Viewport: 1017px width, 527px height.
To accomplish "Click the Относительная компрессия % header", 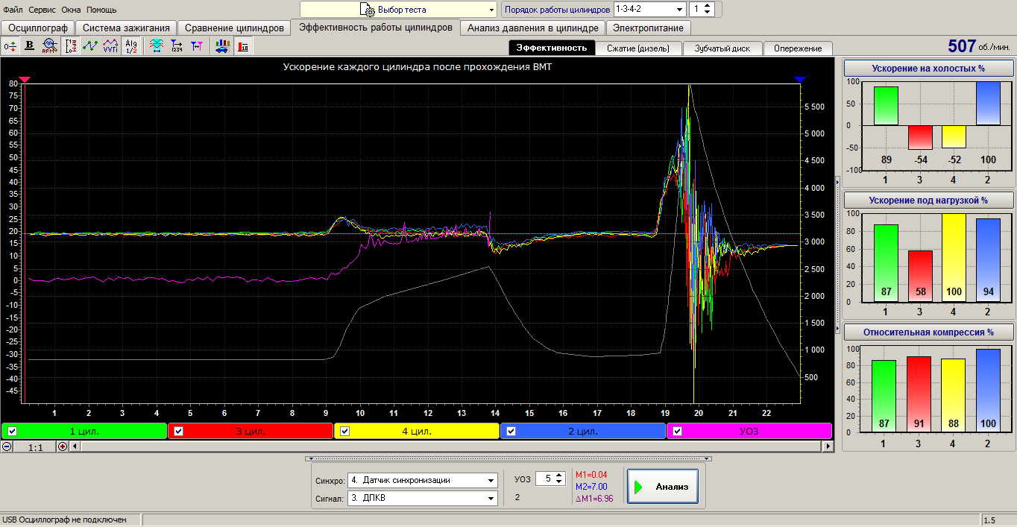I will click(x=928, y=332).
